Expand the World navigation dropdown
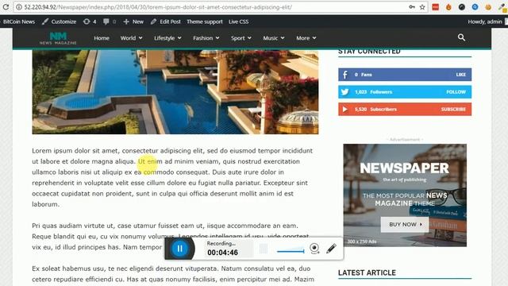Image resolution: width=508 pixels, height=286 pixels. [x=131, y=38]
